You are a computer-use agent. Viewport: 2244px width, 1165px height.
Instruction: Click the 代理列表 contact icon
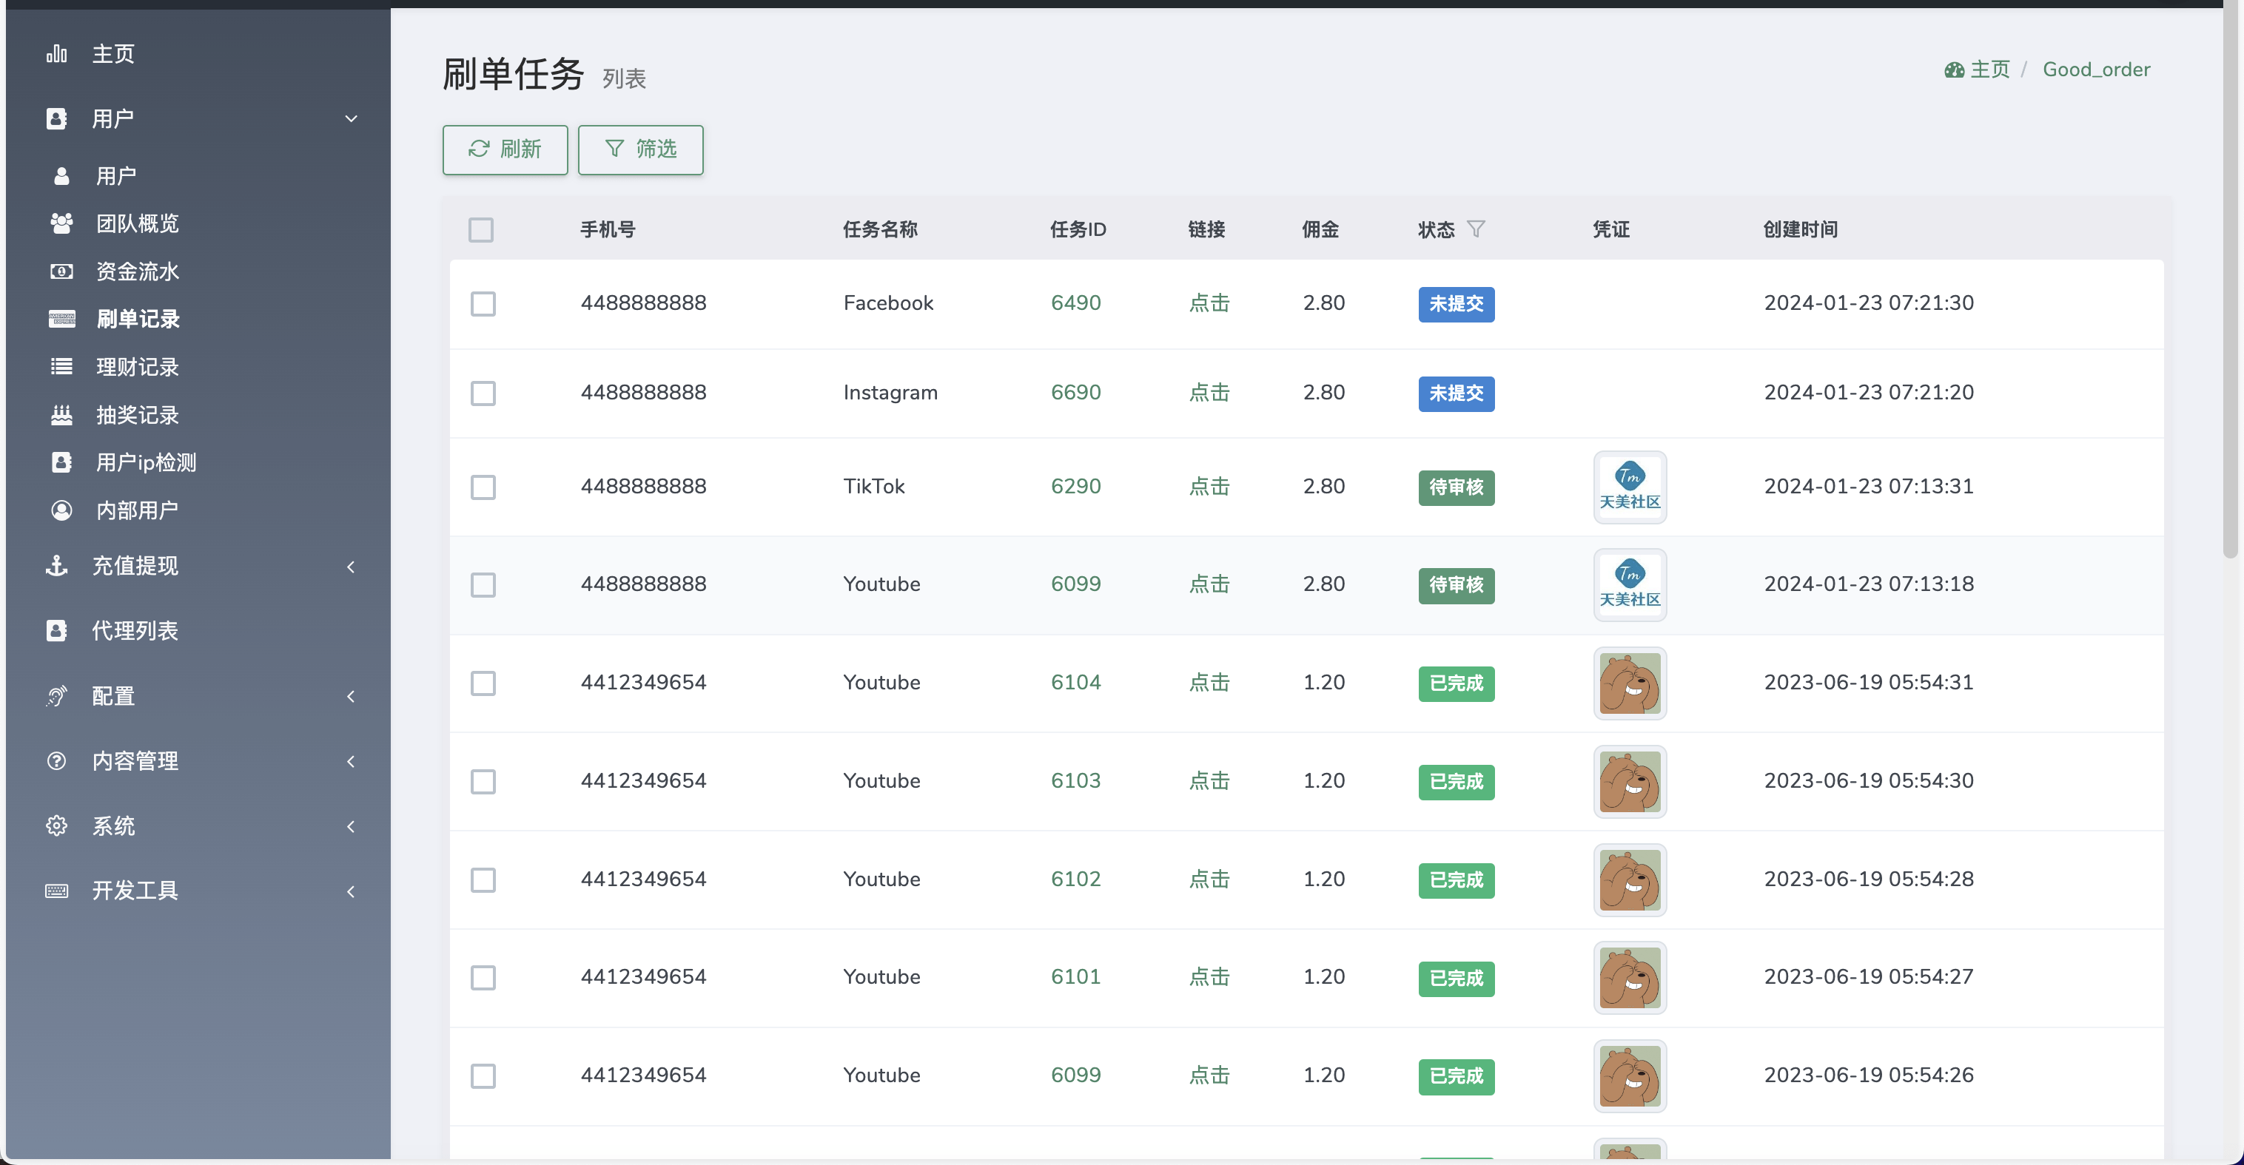click(x=57, y=630)
